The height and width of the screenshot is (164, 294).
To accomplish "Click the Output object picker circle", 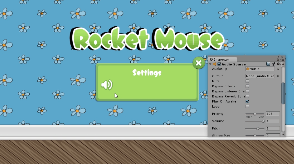I will pos(278,76).
